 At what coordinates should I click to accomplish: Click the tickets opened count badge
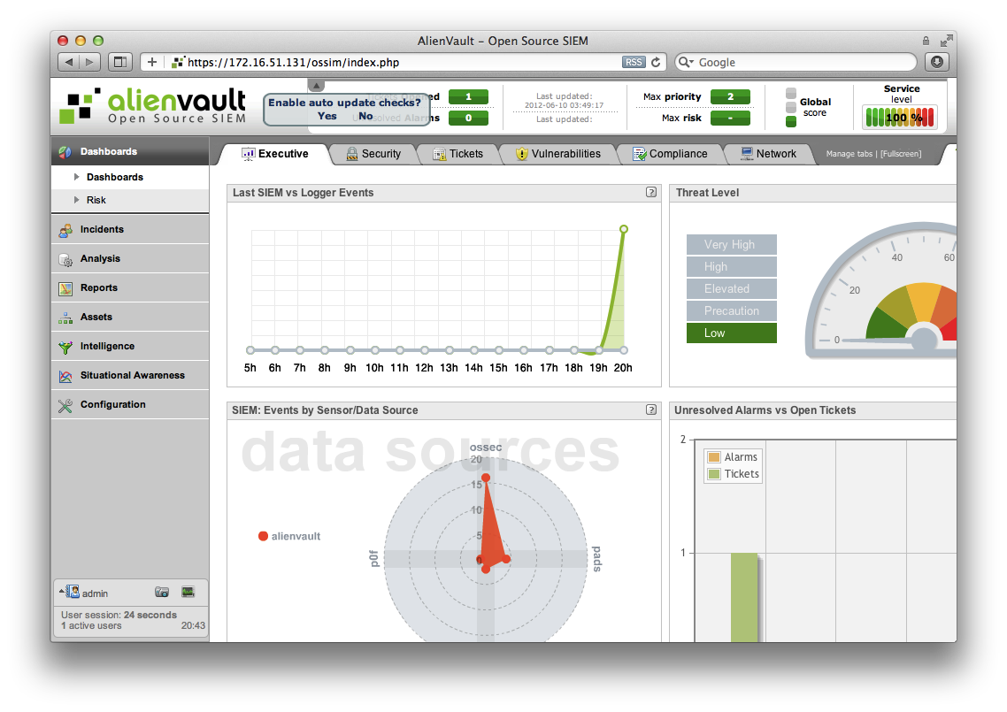pos(468,97)
